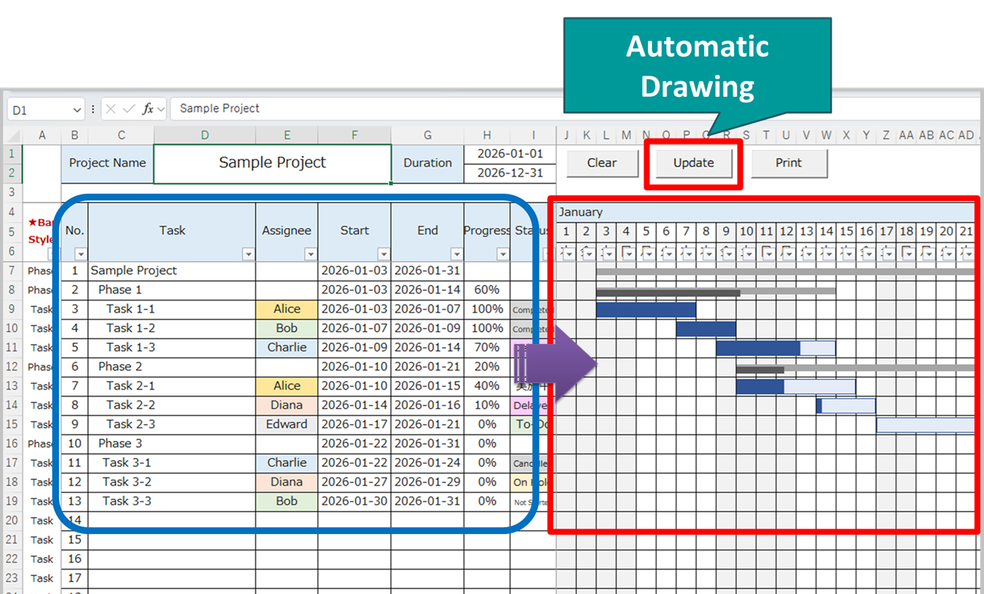Image resolution: width=984 pixels, height=594 pixels.
Task: Select the blue Gantt bar for Task 1-1
Action: (x=646, y=309)
